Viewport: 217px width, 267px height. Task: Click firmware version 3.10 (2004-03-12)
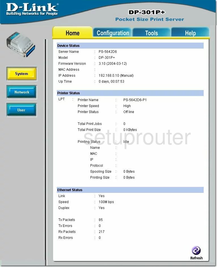(x=113, y=64)
